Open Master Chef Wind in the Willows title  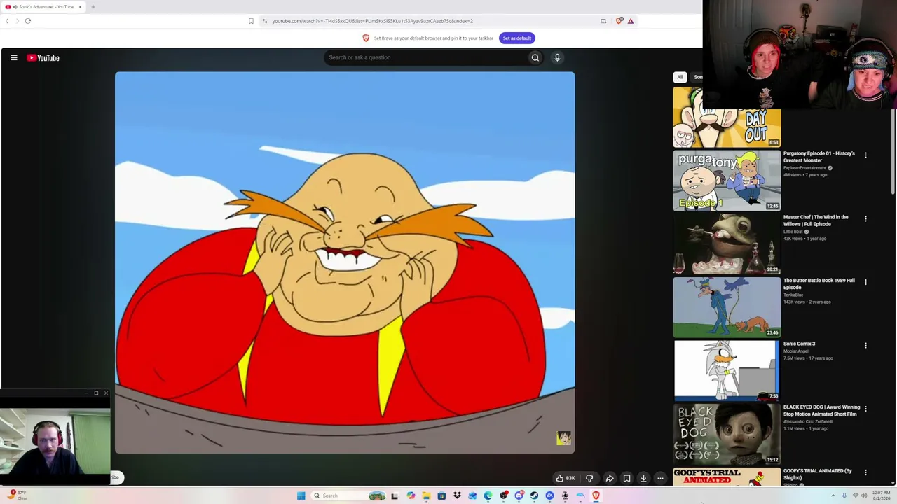(x=816, y=220)
